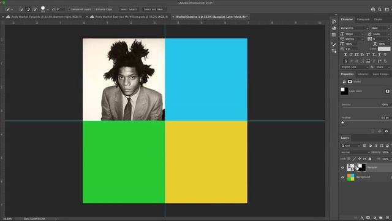Viewport: 392px width, 221px height.
Task: Choose Add to Selection brush mode
Action: [28, 10]
